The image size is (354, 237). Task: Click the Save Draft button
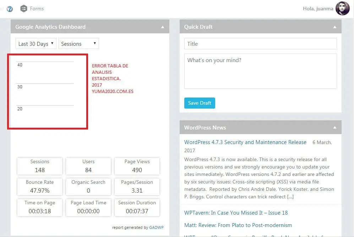tap(199, 103)
